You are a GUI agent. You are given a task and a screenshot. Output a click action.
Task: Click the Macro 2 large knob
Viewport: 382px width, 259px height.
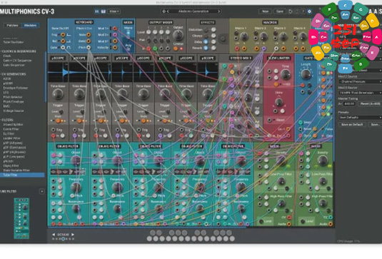point(264,36)
